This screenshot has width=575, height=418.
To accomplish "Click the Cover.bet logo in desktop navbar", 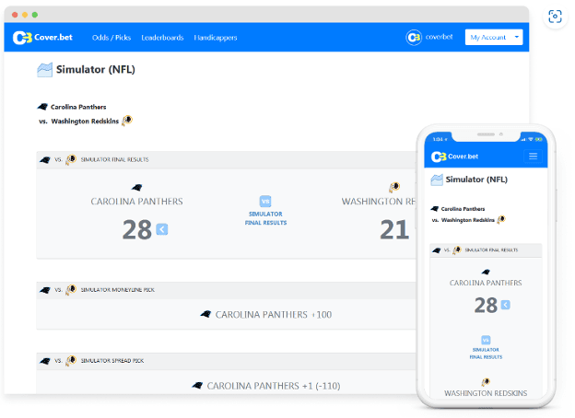I will click(x=42, y=38).
